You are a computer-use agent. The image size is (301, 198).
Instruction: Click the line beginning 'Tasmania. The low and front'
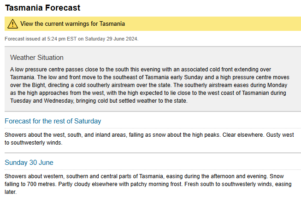[150, 77]
